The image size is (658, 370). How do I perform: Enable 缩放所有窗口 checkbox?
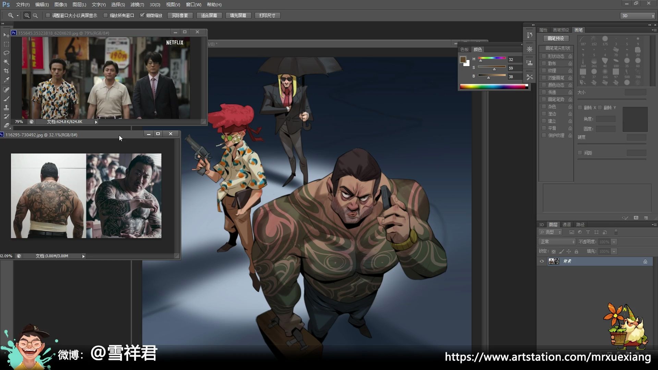[x=106, y=15]
